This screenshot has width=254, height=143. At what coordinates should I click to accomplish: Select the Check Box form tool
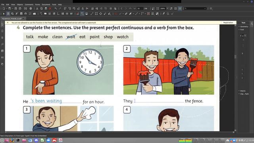(50, 14)
